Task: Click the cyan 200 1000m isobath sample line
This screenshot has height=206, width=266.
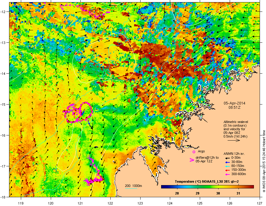Action: [x=131, y=188]
